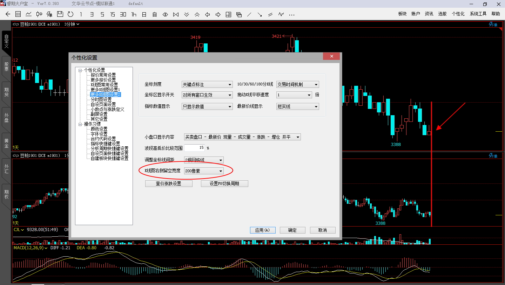Select the candlestick chart toolbar icon

click(39, 14)
